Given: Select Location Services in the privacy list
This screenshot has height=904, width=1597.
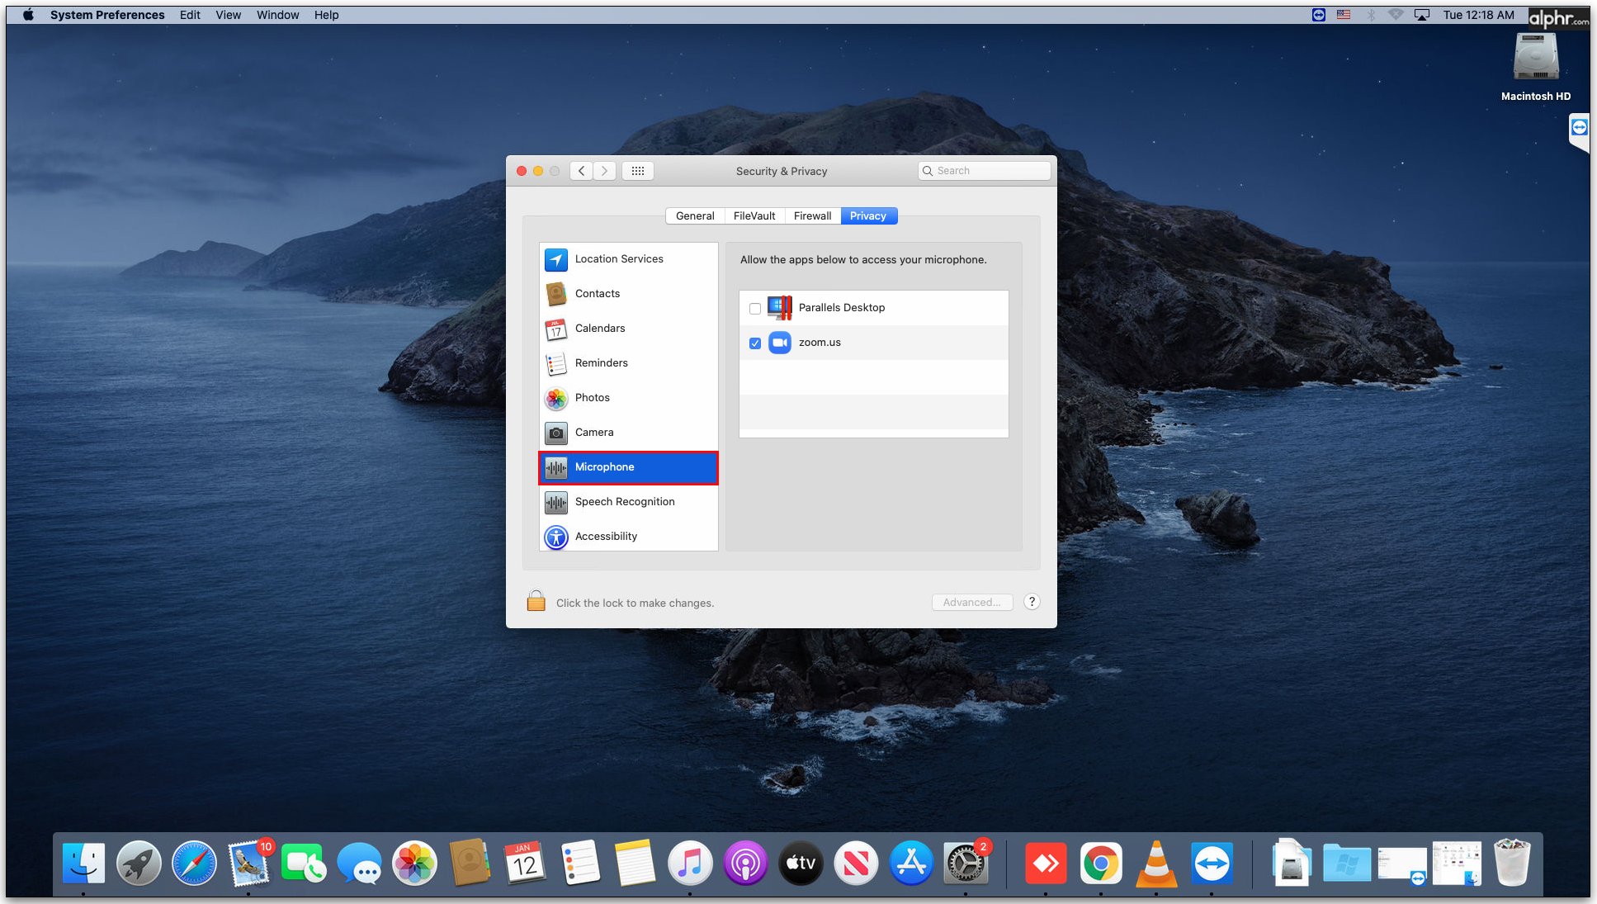Looking at the screenshot, I should tap(618, 259).
